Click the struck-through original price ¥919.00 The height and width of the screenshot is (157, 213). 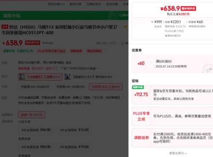pyautogui.click(x=48, y=43)
